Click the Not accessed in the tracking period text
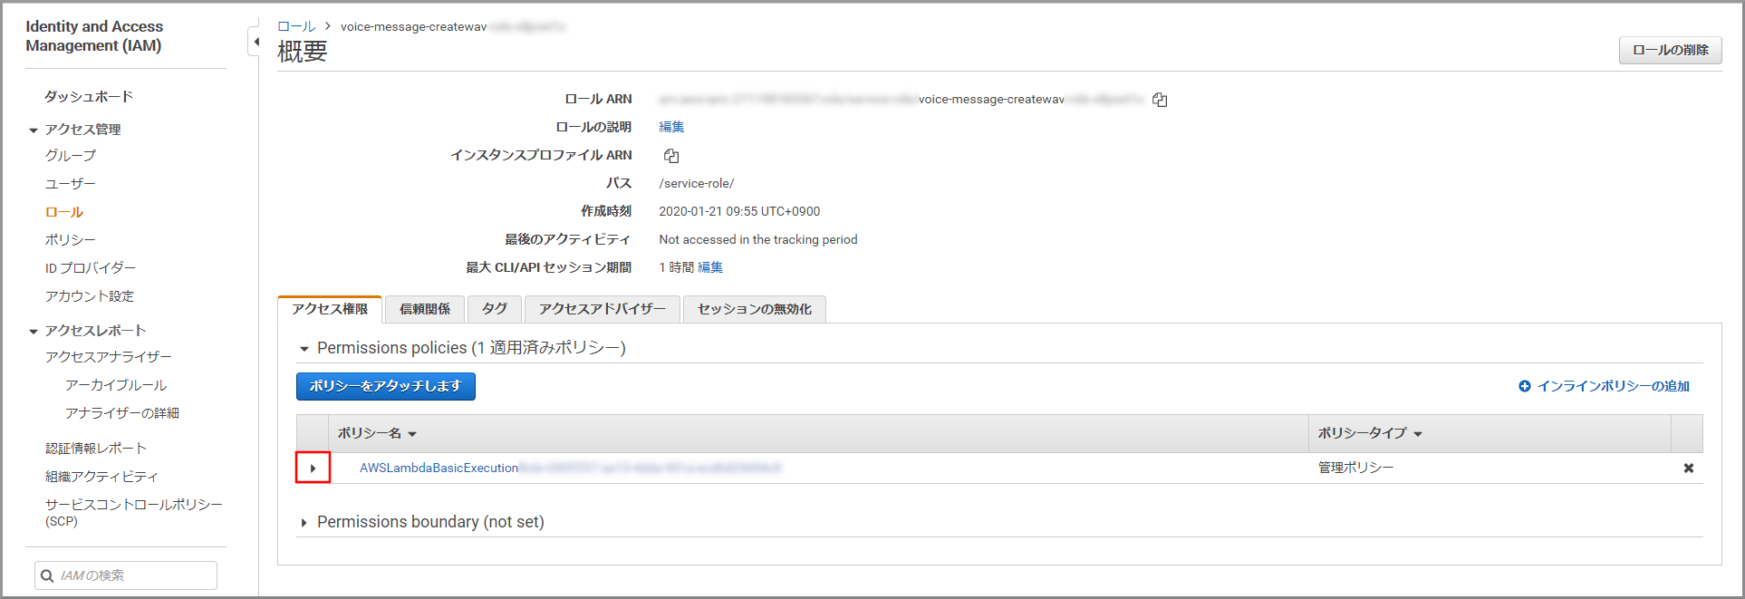This screenshot has height=599, width=1745. tap(758, 240)
